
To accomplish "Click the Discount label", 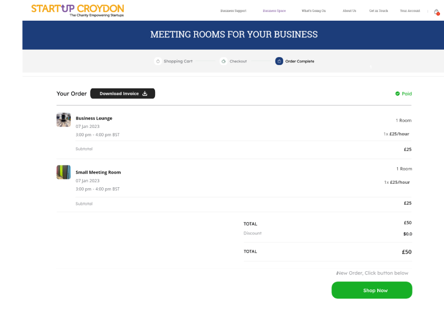I will point(253,233).
